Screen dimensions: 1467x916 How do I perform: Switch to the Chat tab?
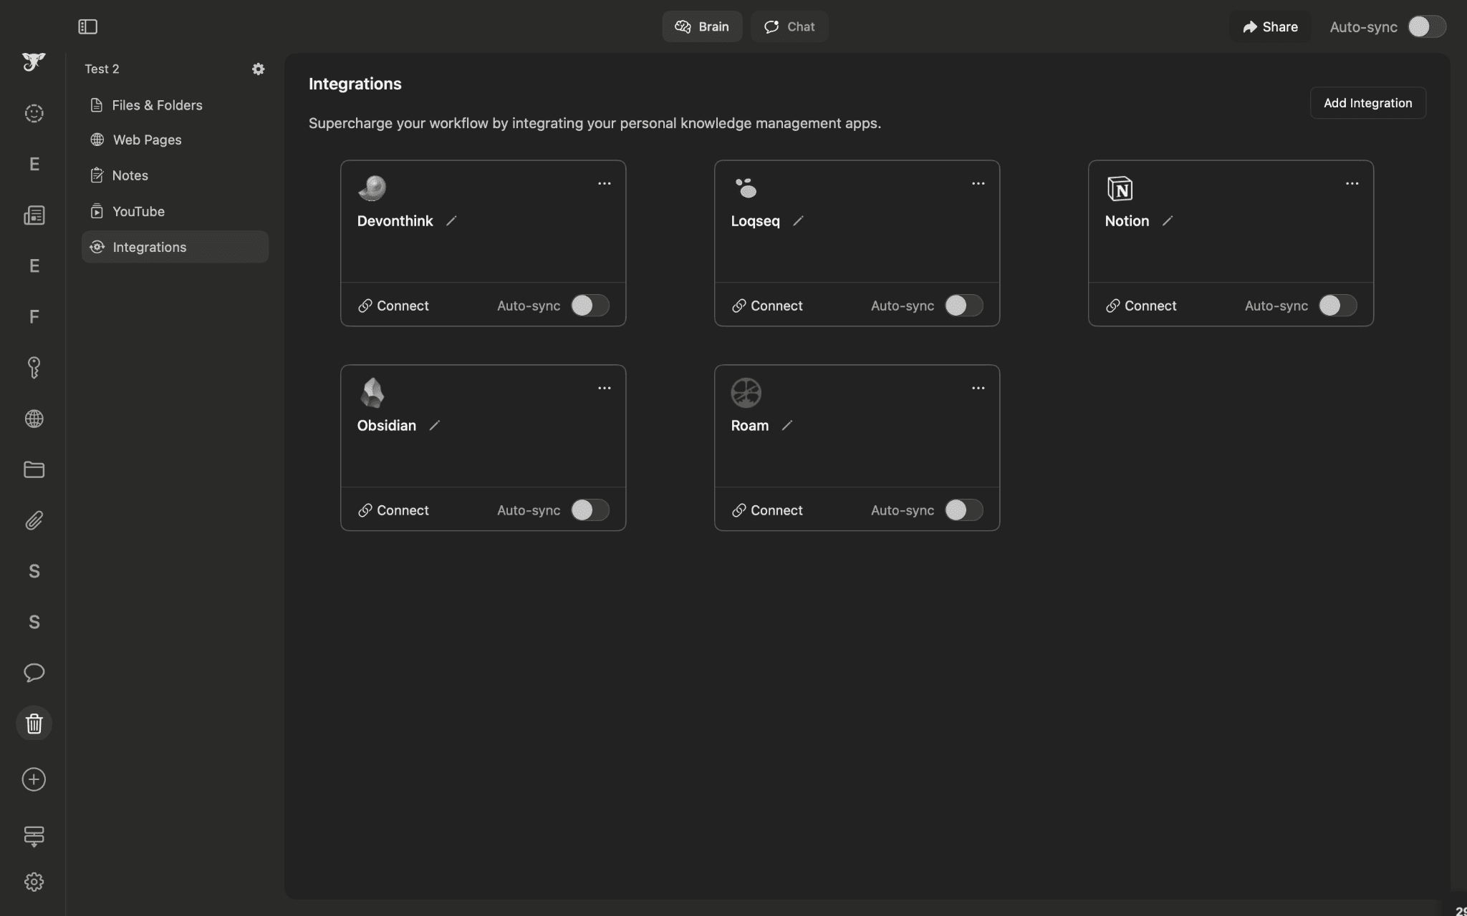tap(789, 26)
